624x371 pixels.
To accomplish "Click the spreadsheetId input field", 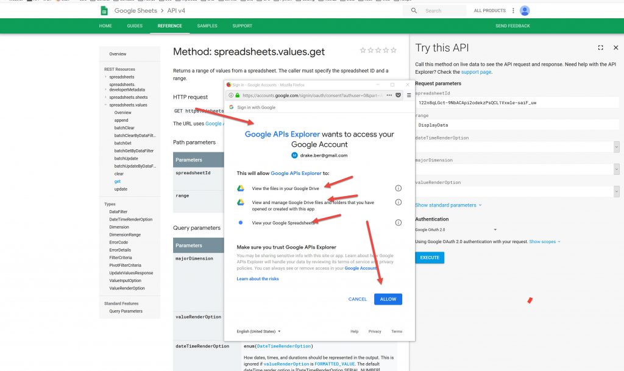I will [x=515, y=103].
